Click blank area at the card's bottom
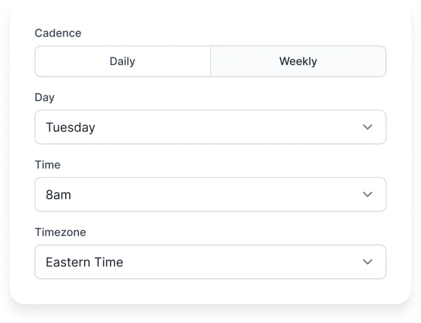 (x=210, y=292)
